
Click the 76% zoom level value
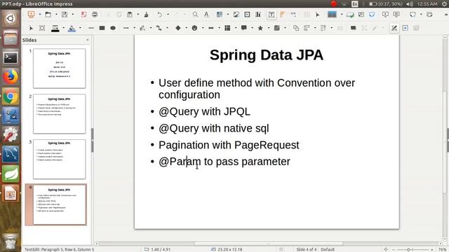[x=443, y=249]
